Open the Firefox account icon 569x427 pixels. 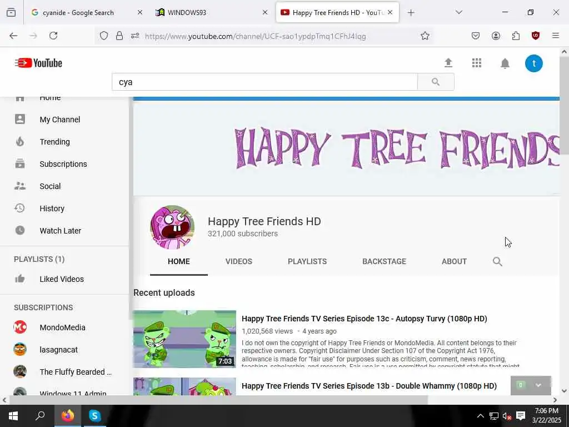point(496,36)
